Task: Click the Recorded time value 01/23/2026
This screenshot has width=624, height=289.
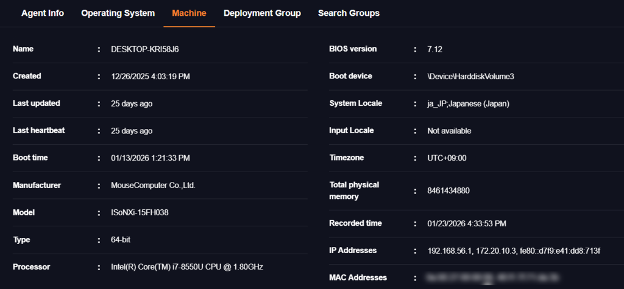Action: click(x=467, y=224)
